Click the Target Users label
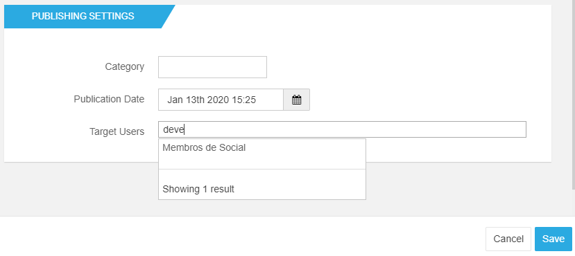Image resolution: width=575 pixels, height=256 pixels. [x=117, y=131]
